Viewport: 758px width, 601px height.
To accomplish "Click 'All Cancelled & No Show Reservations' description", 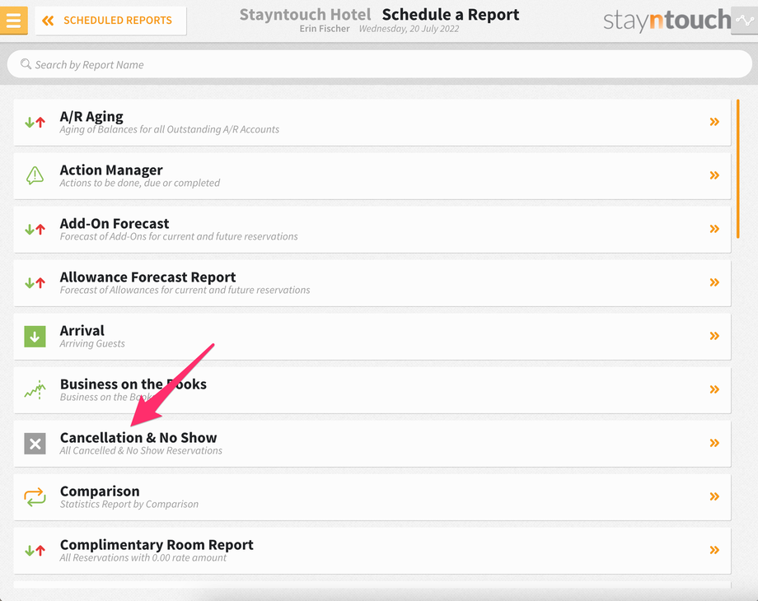I will pyautogui.click(x=141, y=451).
